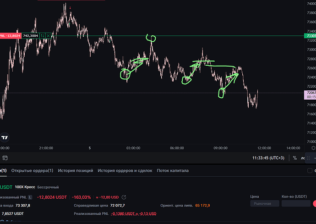Click the position quantity 742,3004 on the order line
The width and height of the screenshot is (316, 224).
point(29,35)
